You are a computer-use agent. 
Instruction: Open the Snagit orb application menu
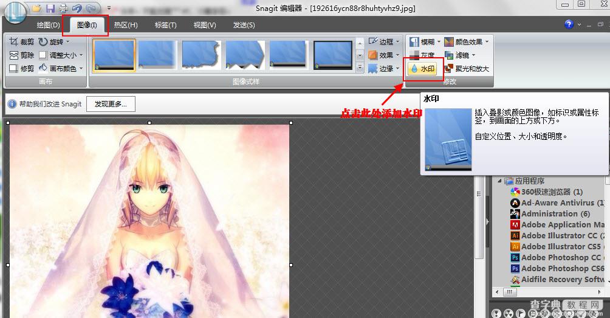pyautogui.click(x=15, y=12)
